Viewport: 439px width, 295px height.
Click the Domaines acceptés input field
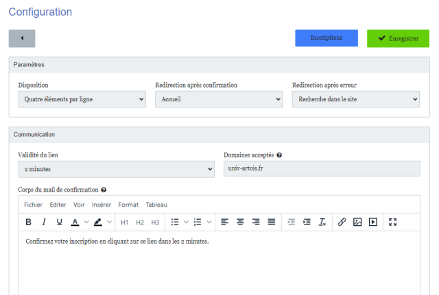[x=322, y=168]
